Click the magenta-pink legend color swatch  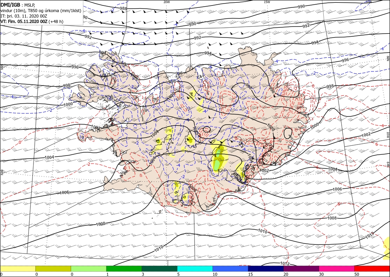[x=337, y=268]
